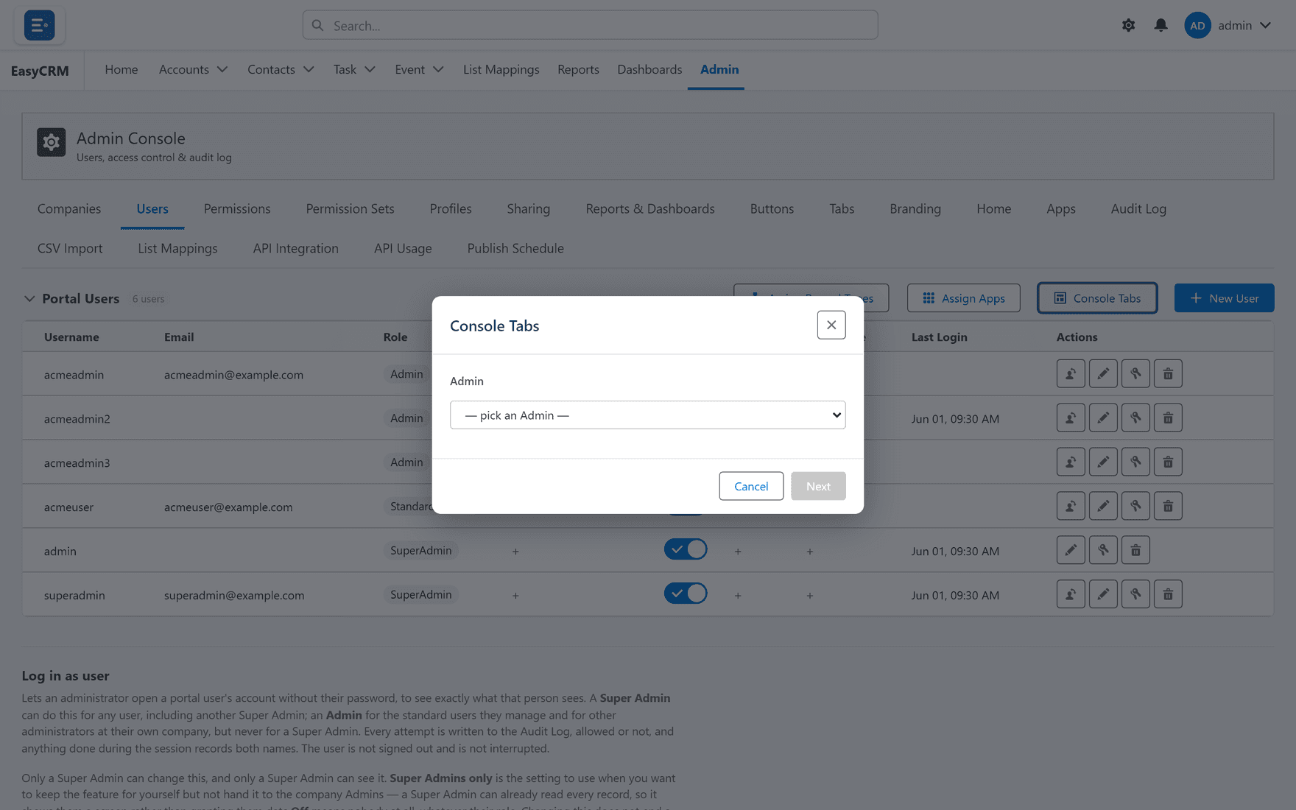Open the API Integration tab
The width and height of the screenshot is (1296, 810).
[295, 248]
